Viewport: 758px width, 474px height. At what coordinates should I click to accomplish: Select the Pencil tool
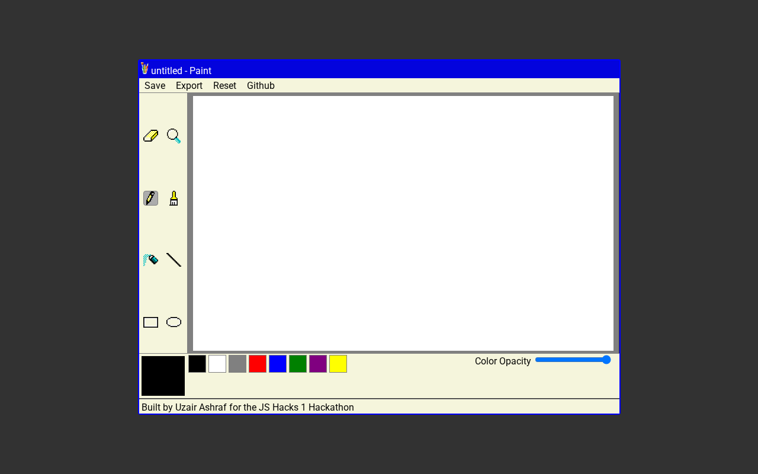[150, 198]
